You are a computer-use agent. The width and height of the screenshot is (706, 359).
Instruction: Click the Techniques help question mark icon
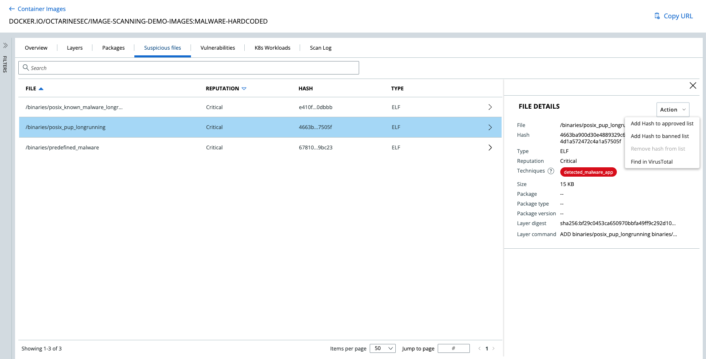[x=550, y=171]
